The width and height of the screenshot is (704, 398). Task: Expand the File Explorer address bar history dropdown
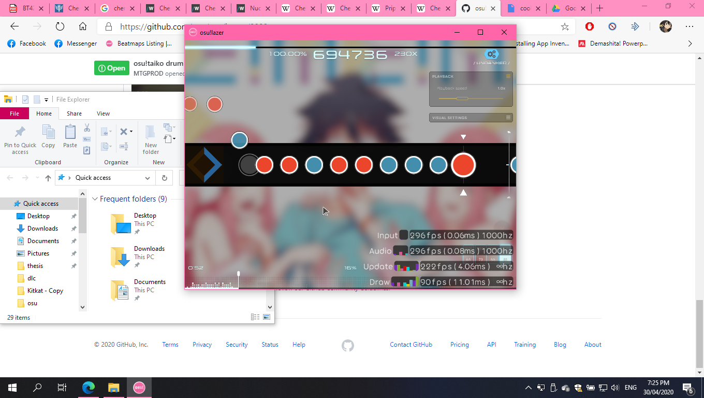tap(148, 178)
